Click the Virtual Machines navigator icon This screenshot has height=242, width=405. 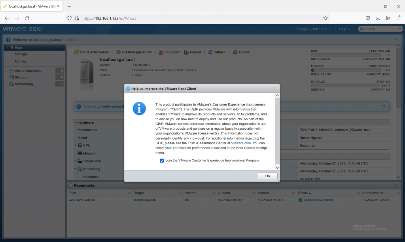point(11,71)
